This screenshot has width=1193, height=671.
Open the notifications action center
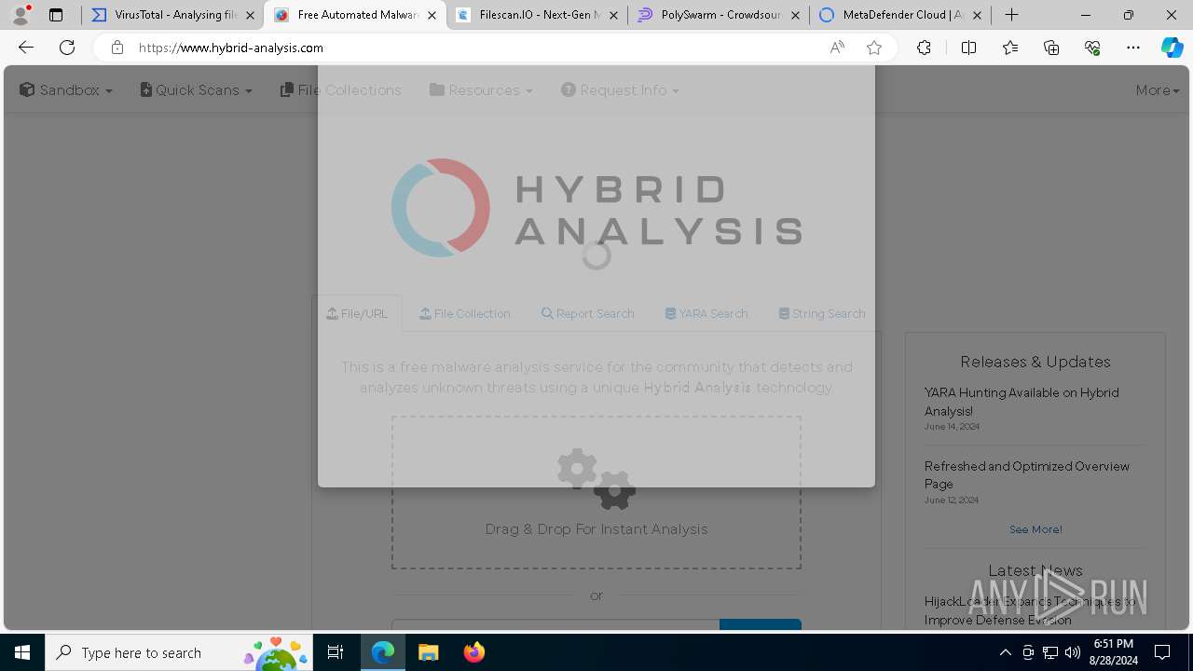[1162, 652]
